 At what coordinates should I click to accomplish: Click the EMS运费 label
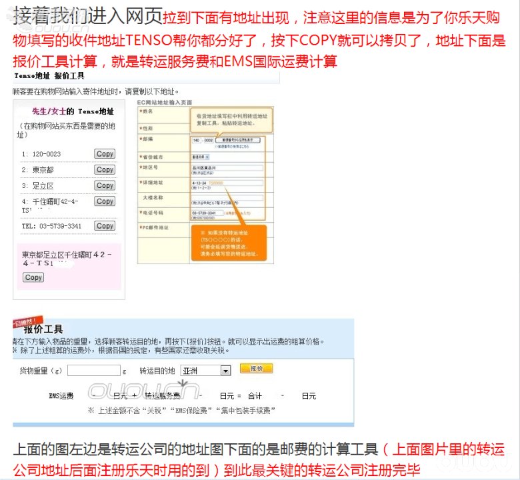61,396
